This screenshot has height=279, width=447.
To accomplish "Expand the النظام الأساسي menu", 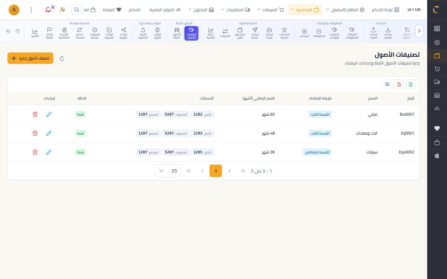I will 345,10.
